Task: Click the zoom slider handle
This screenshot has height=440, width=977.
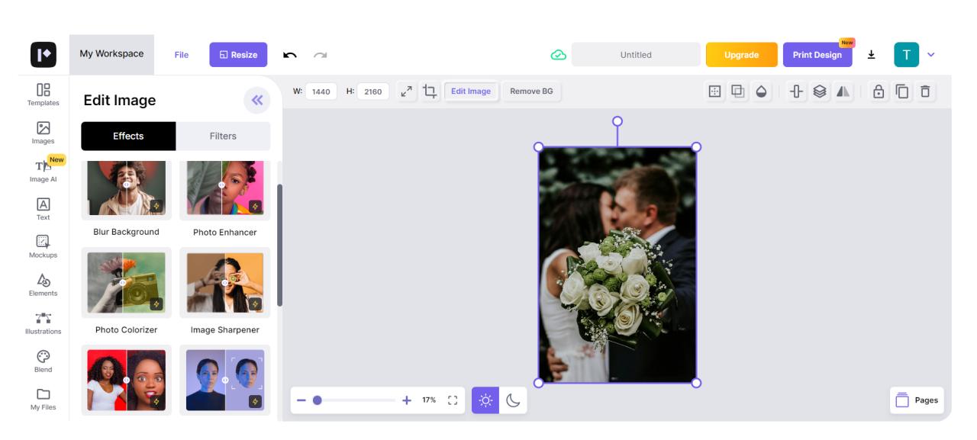Action: pos(318,400)
